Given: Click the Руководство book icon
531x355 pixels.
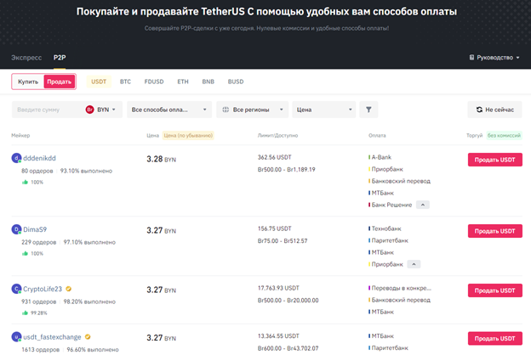Looking at the screenshot, I should [x=471, y=58].
